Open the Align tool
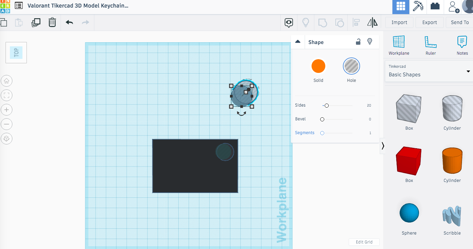 pyautogui.click(x=356, y=22)
